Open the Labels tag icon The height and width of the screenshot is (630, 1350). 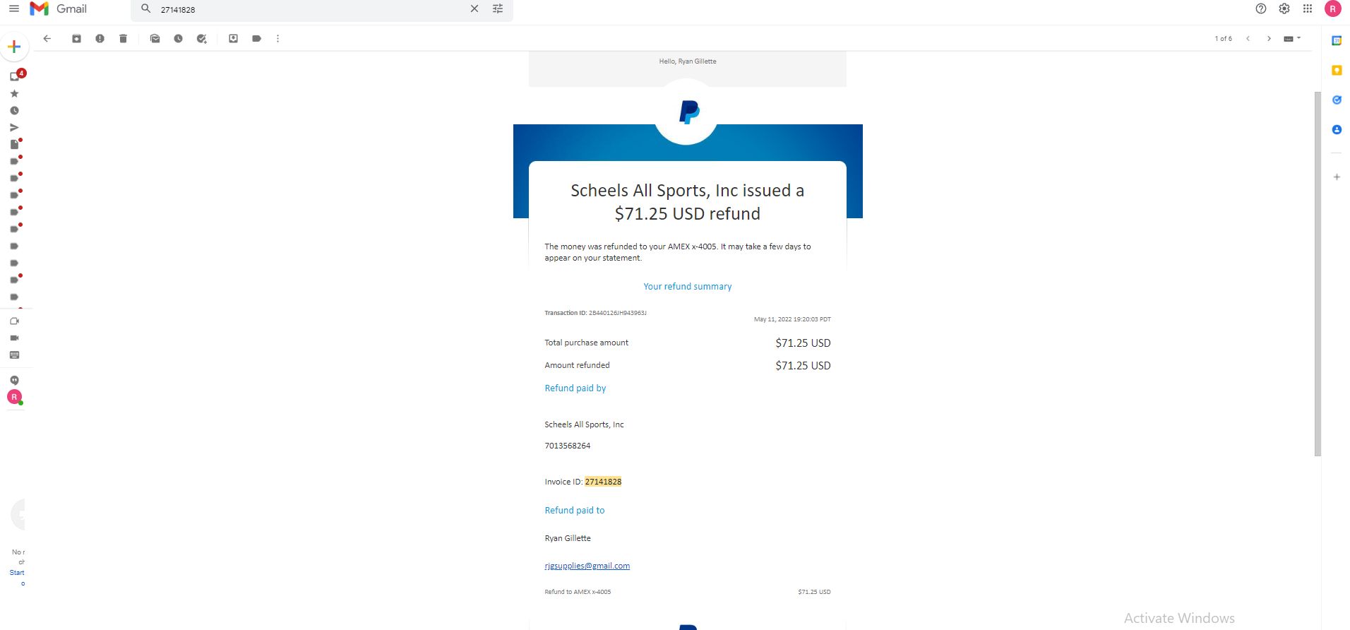click(256, 39)
